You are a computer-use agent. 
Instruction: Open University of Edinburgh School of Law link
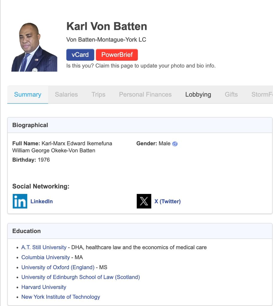[x=80, y=277]
